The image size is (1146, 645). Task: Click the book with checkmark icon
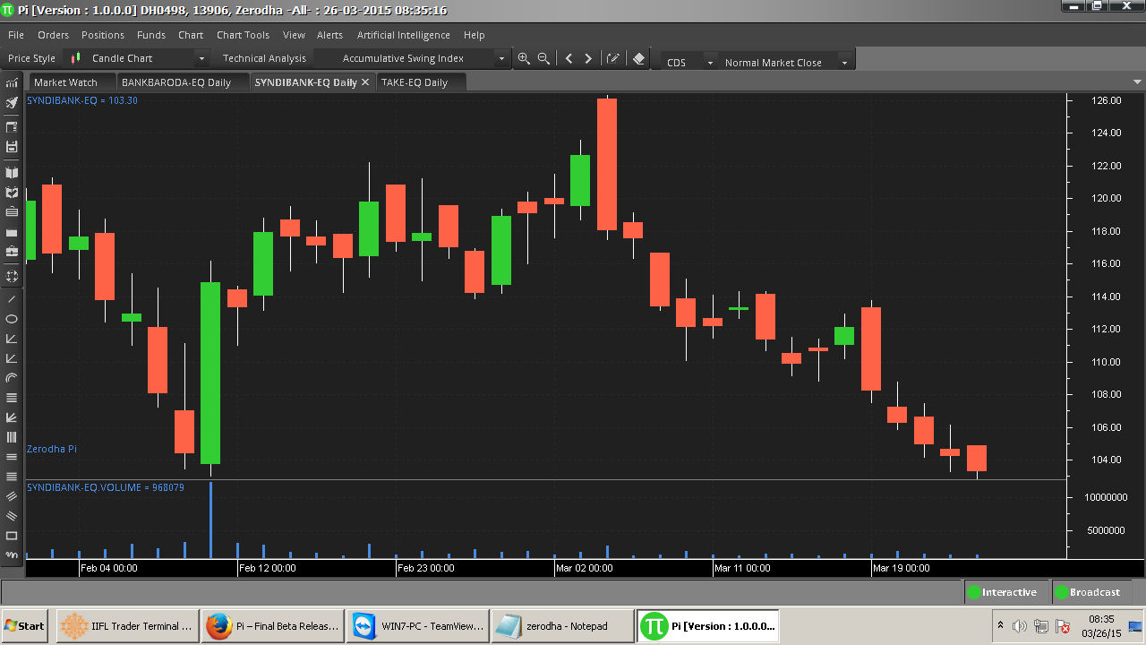tap(12, 192)
